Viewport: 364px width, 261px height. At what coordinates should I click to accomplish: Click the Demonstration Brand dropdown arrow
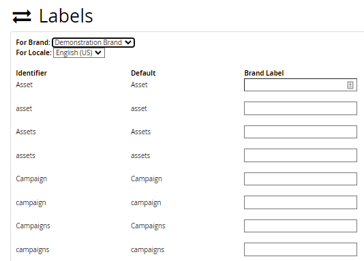(x=128, y=42)
